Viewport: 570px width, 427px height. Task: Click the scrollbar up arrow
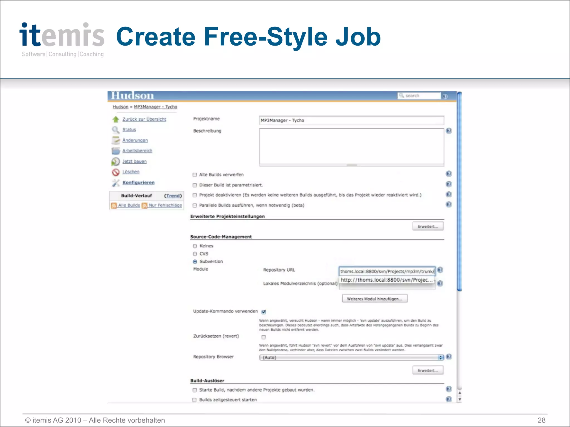click(460, 393)
